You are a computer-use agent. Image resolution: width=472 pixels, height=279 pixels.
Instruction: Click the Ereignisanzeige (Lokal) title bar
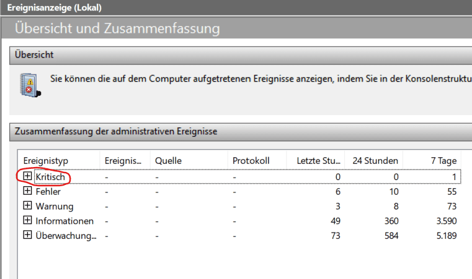[x=55, y=8]
